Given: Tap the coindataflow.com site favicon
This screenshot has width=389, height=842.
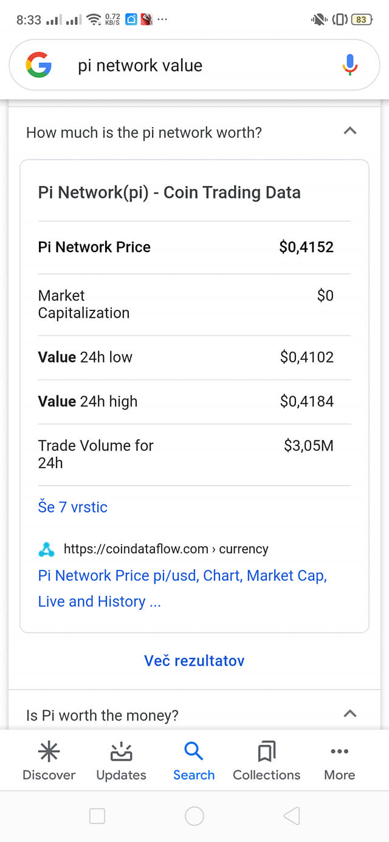Looking at the screenshot, I should coord(46,549).
